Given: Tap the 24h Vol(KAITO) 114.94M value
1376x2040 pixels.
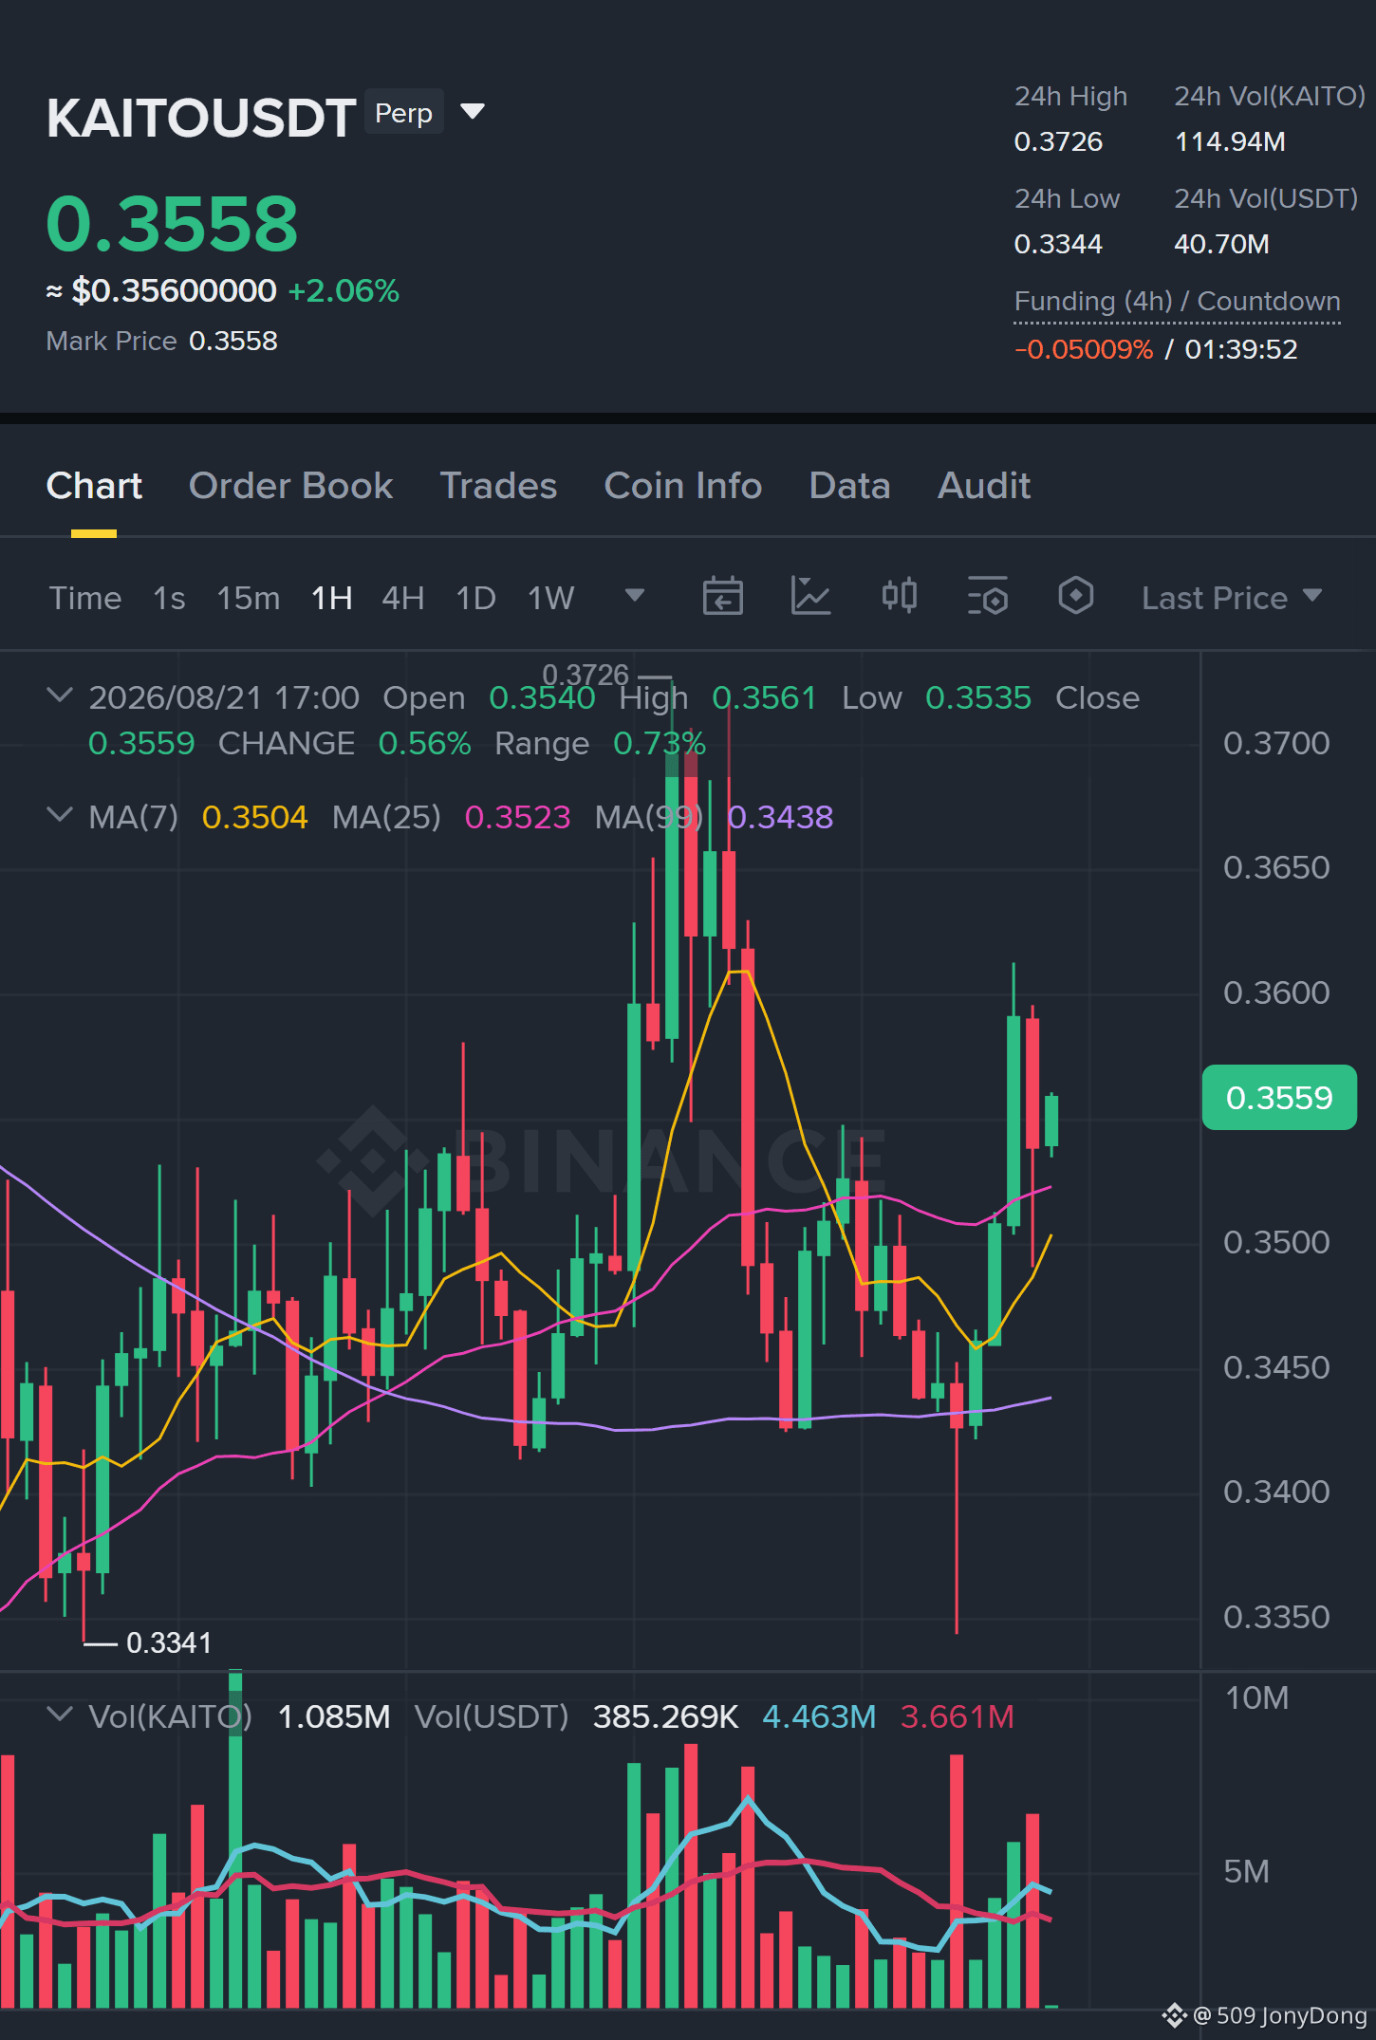Looking at the screenshot, I should click(1230, 141).
